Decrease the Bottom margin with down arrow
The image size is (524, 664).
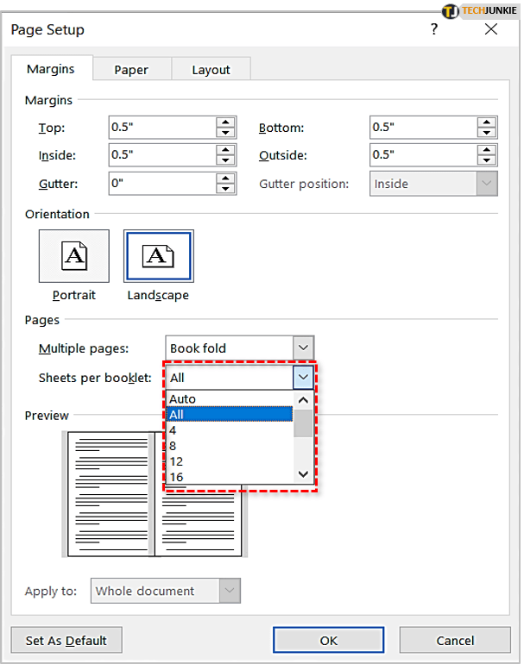(x=487, y=133)
